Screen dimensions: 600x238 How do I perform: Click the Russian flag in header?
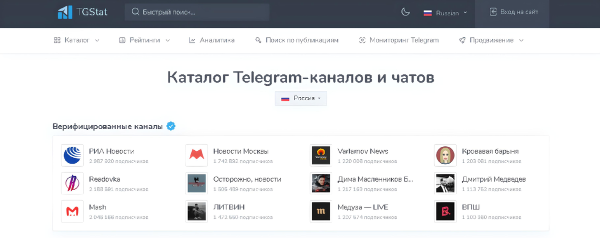(x=428, y=13)
